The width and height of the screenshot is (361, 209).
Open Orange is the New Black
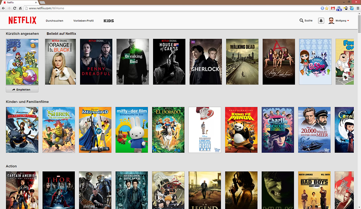point(60,62)
